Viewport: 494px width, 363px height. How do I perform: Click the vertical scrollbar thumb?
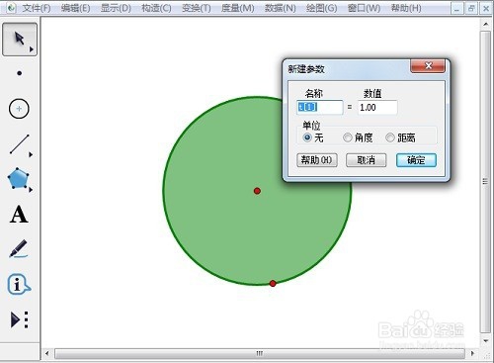click(485, 182)
